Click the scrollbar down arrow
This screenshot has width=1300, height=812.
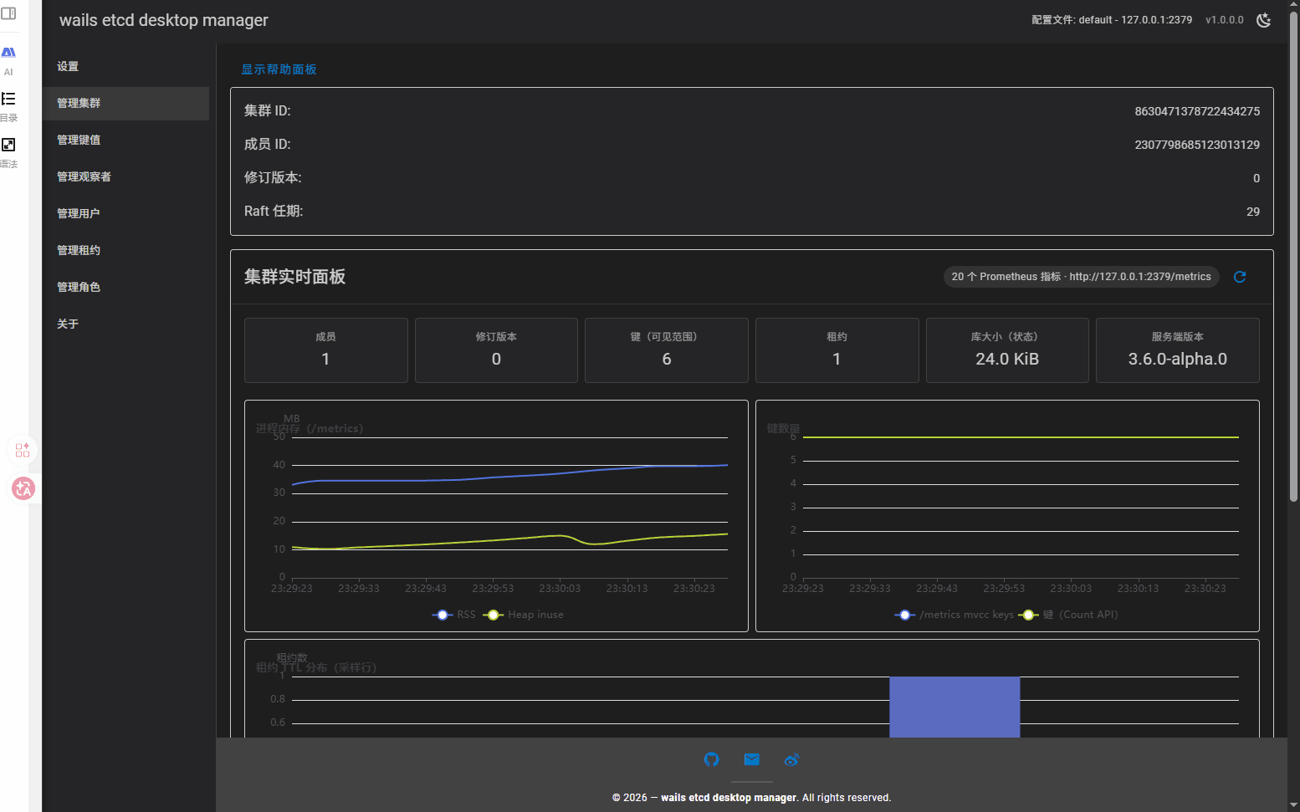(x=1293, y=806)
